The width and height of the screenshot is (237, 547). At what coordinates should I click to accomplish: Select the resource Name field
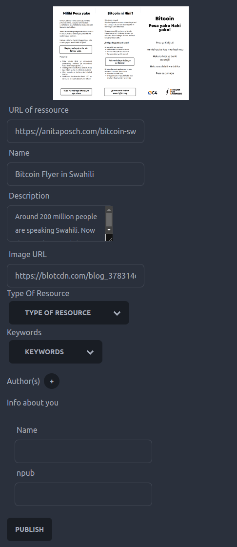(x=76, y=174)
